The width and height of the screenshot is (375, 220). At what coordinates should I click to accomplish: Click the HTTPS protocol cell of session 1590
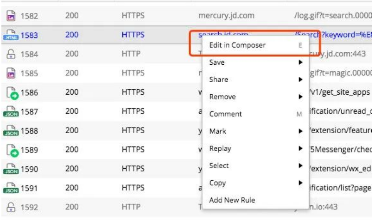click(133, 169)
